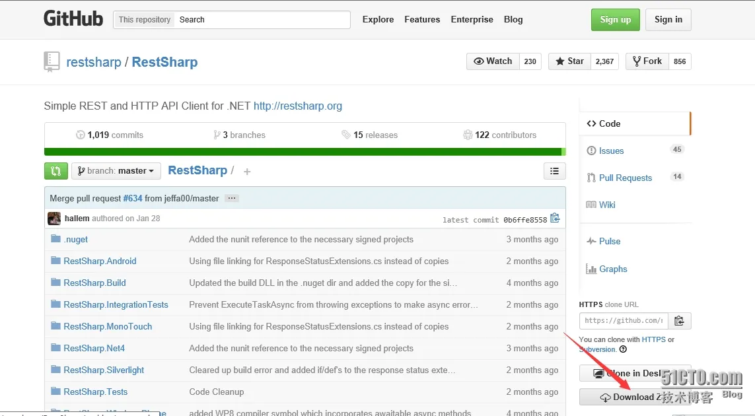Viewport: 755px width, 416px height.
Task: Star the RestSharp repository
Action: click(x=569, y=61)
